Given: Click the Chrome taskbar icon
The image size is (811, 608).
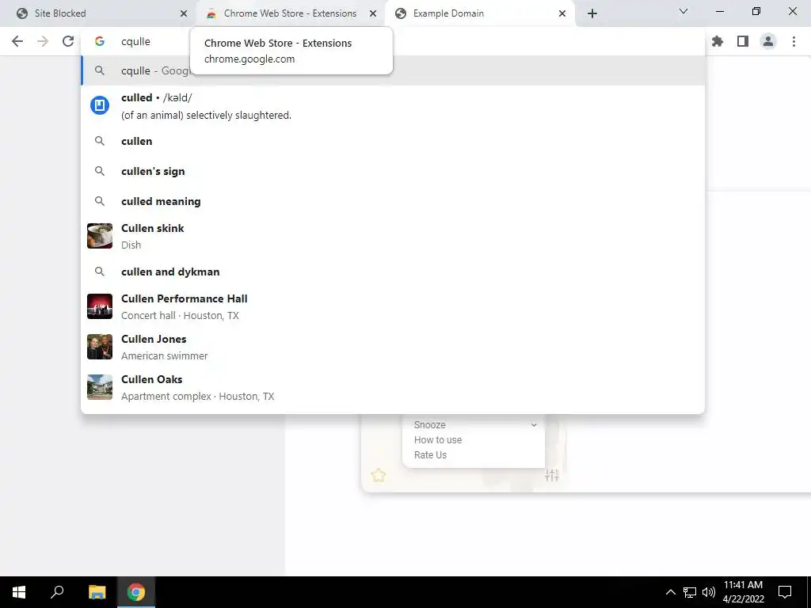Looking at the screenshot, I should point(136,592).
